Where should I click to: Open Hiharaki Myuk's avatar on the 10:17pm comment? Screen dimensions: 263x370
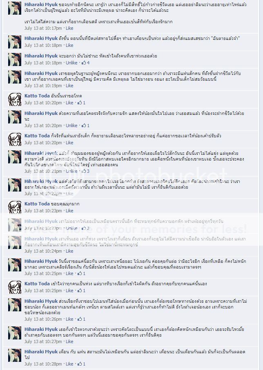click(15, 8)
